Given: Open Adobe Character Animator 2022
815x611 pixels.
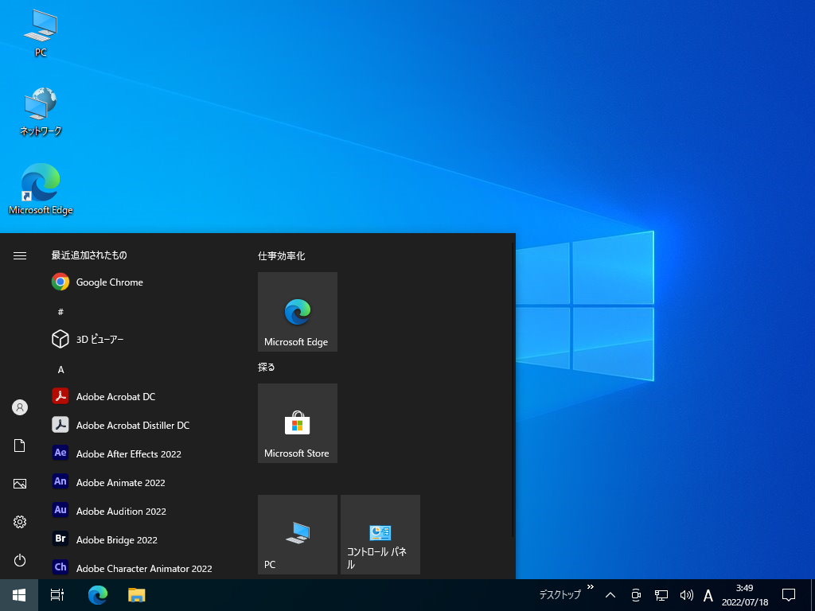Looking at the screenshot, I should (143, 569).
